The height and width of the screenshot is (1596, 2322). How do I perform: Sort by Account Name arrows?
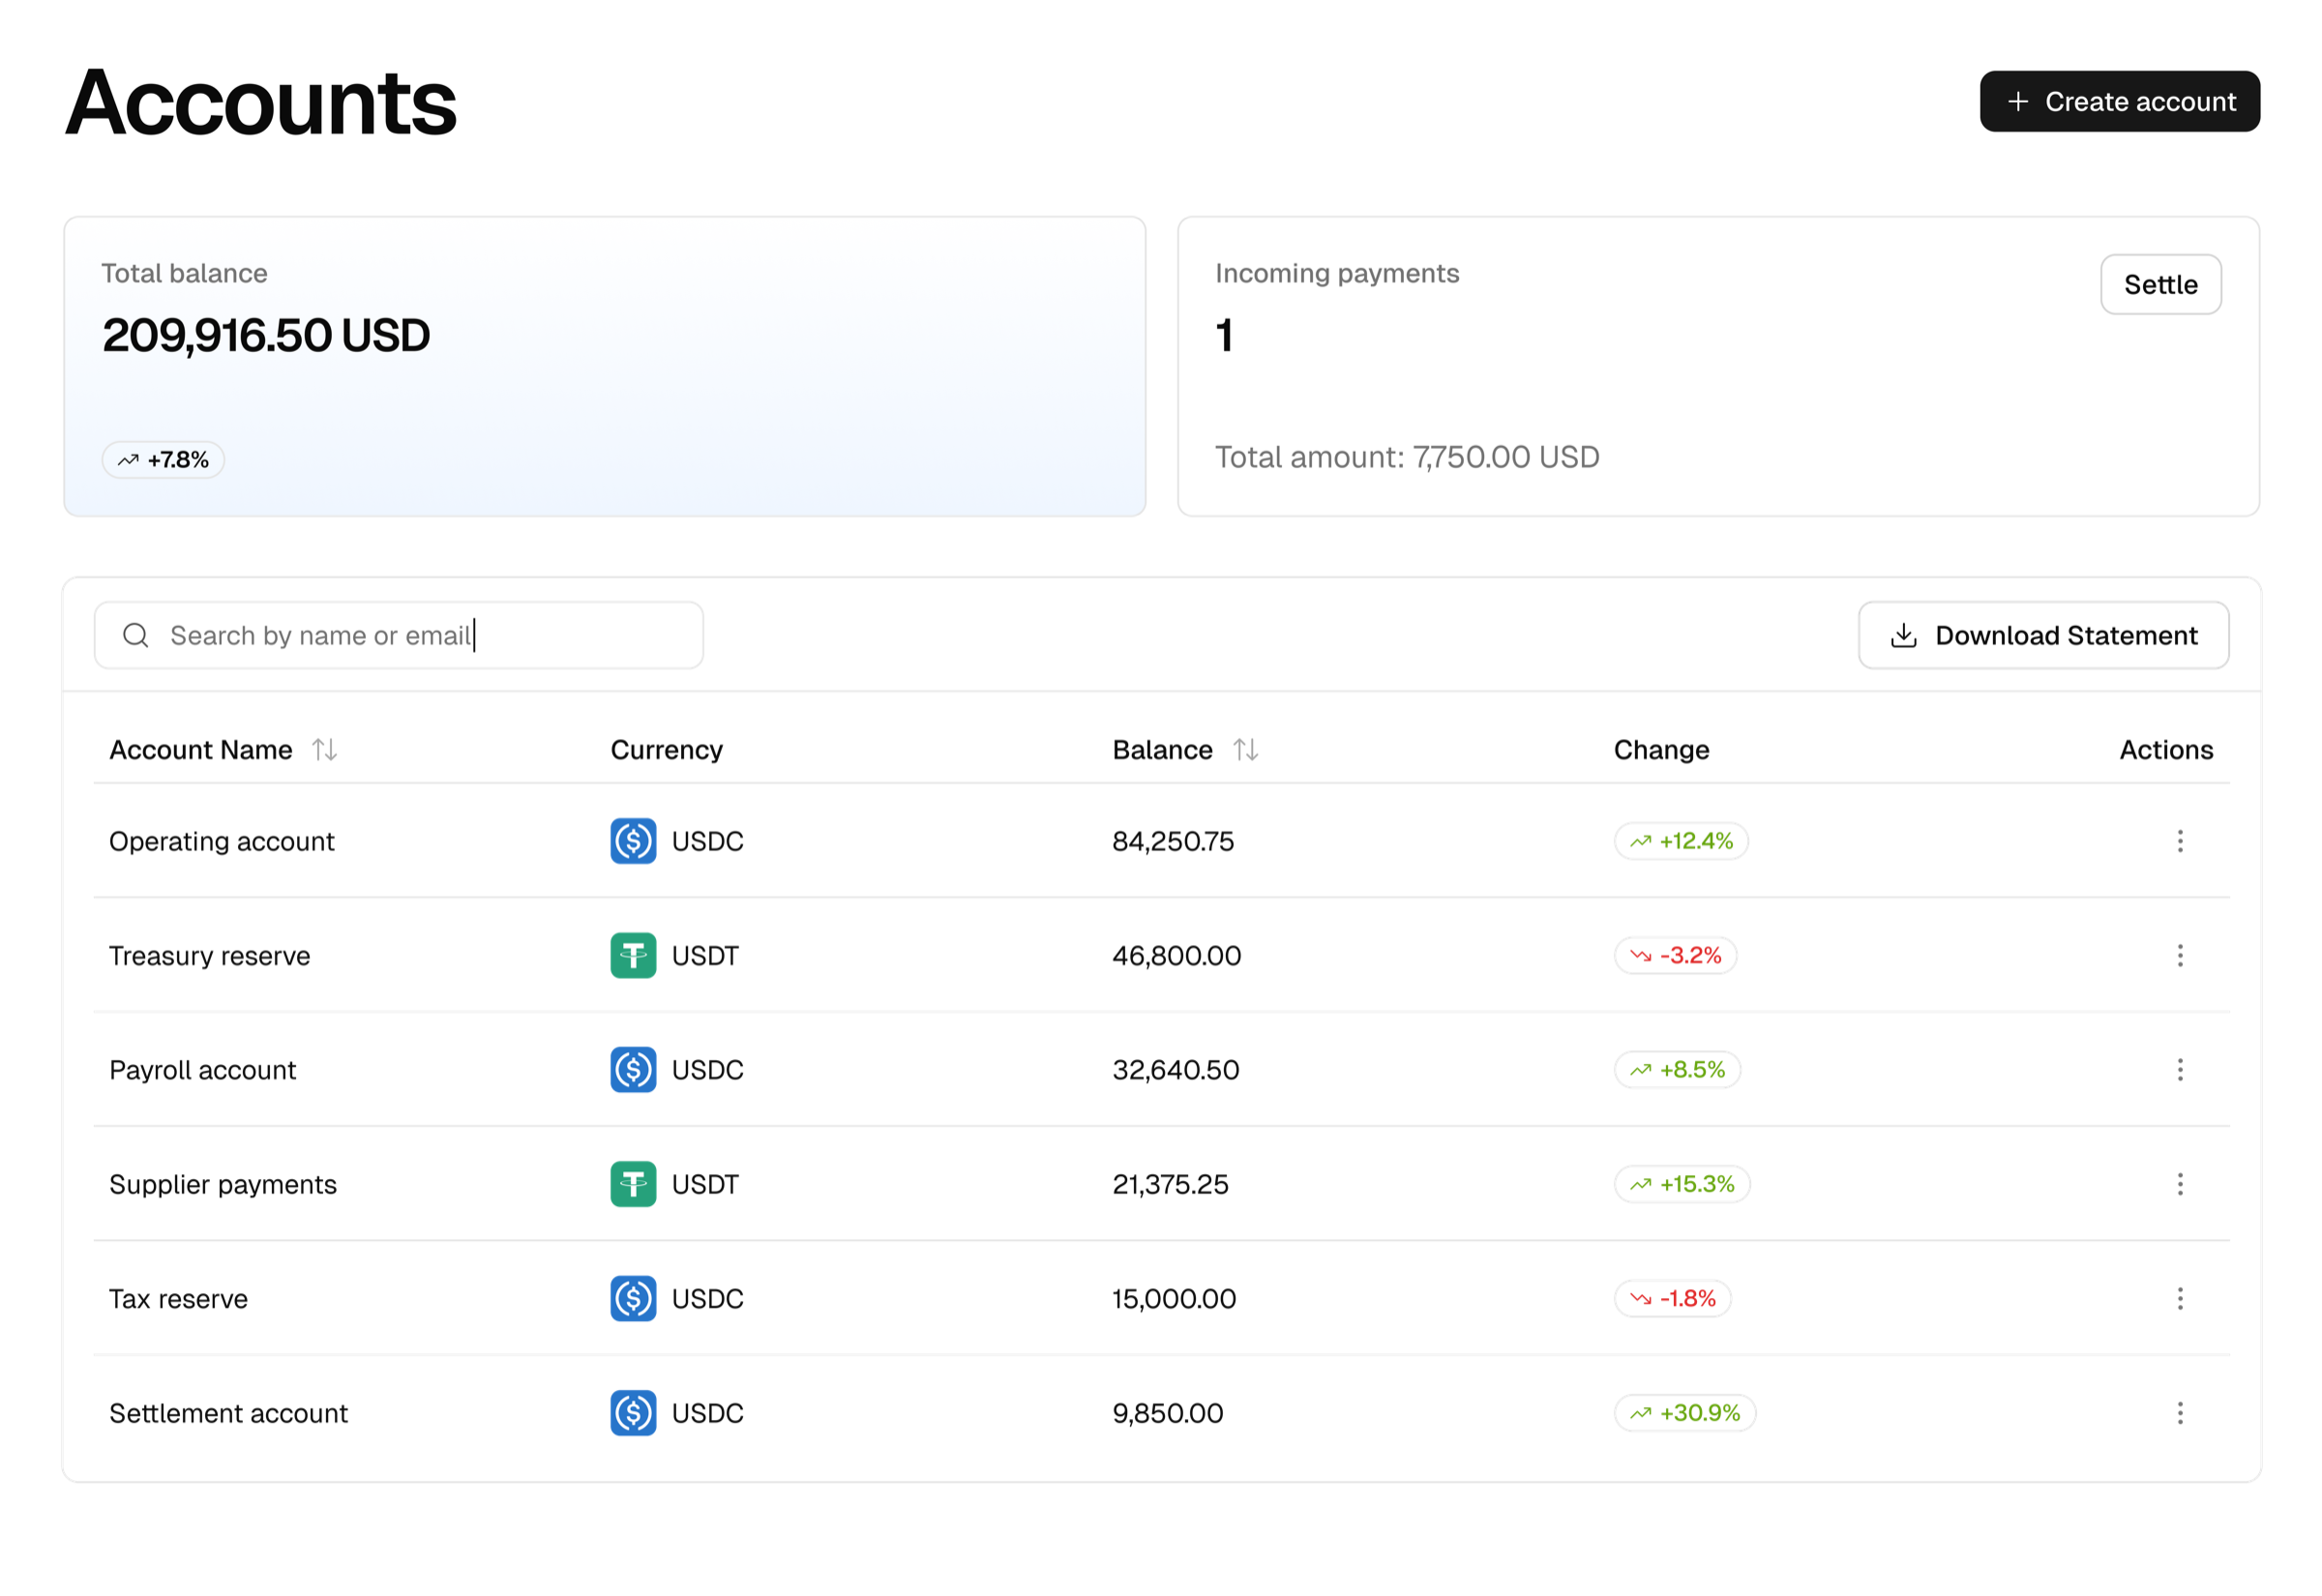[x=324, y=749]
